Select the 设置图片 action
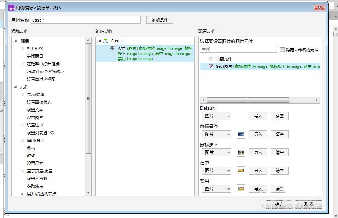Viewport: 338px width, 218px height. click(x=35, y=117)
